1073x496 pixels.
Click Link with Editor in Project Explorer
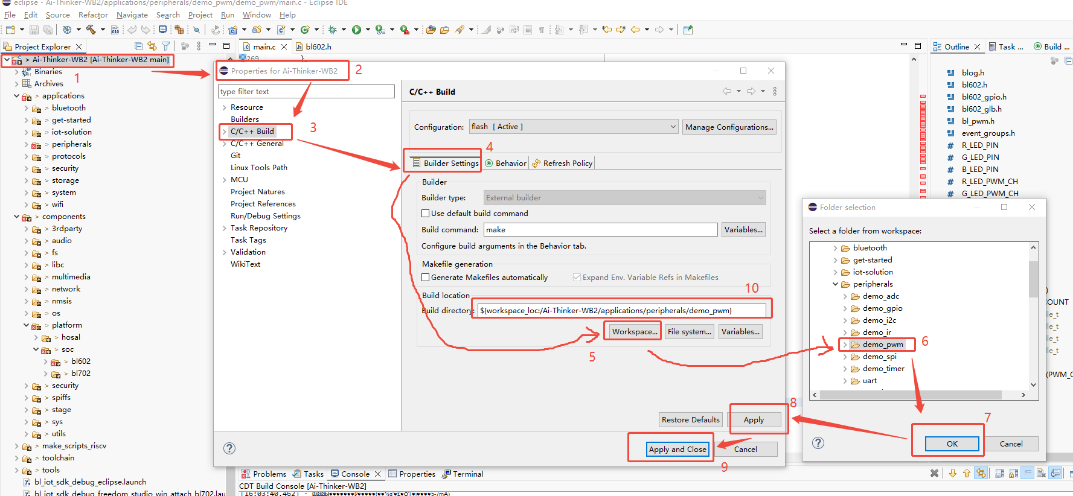[x=152, y=46]
